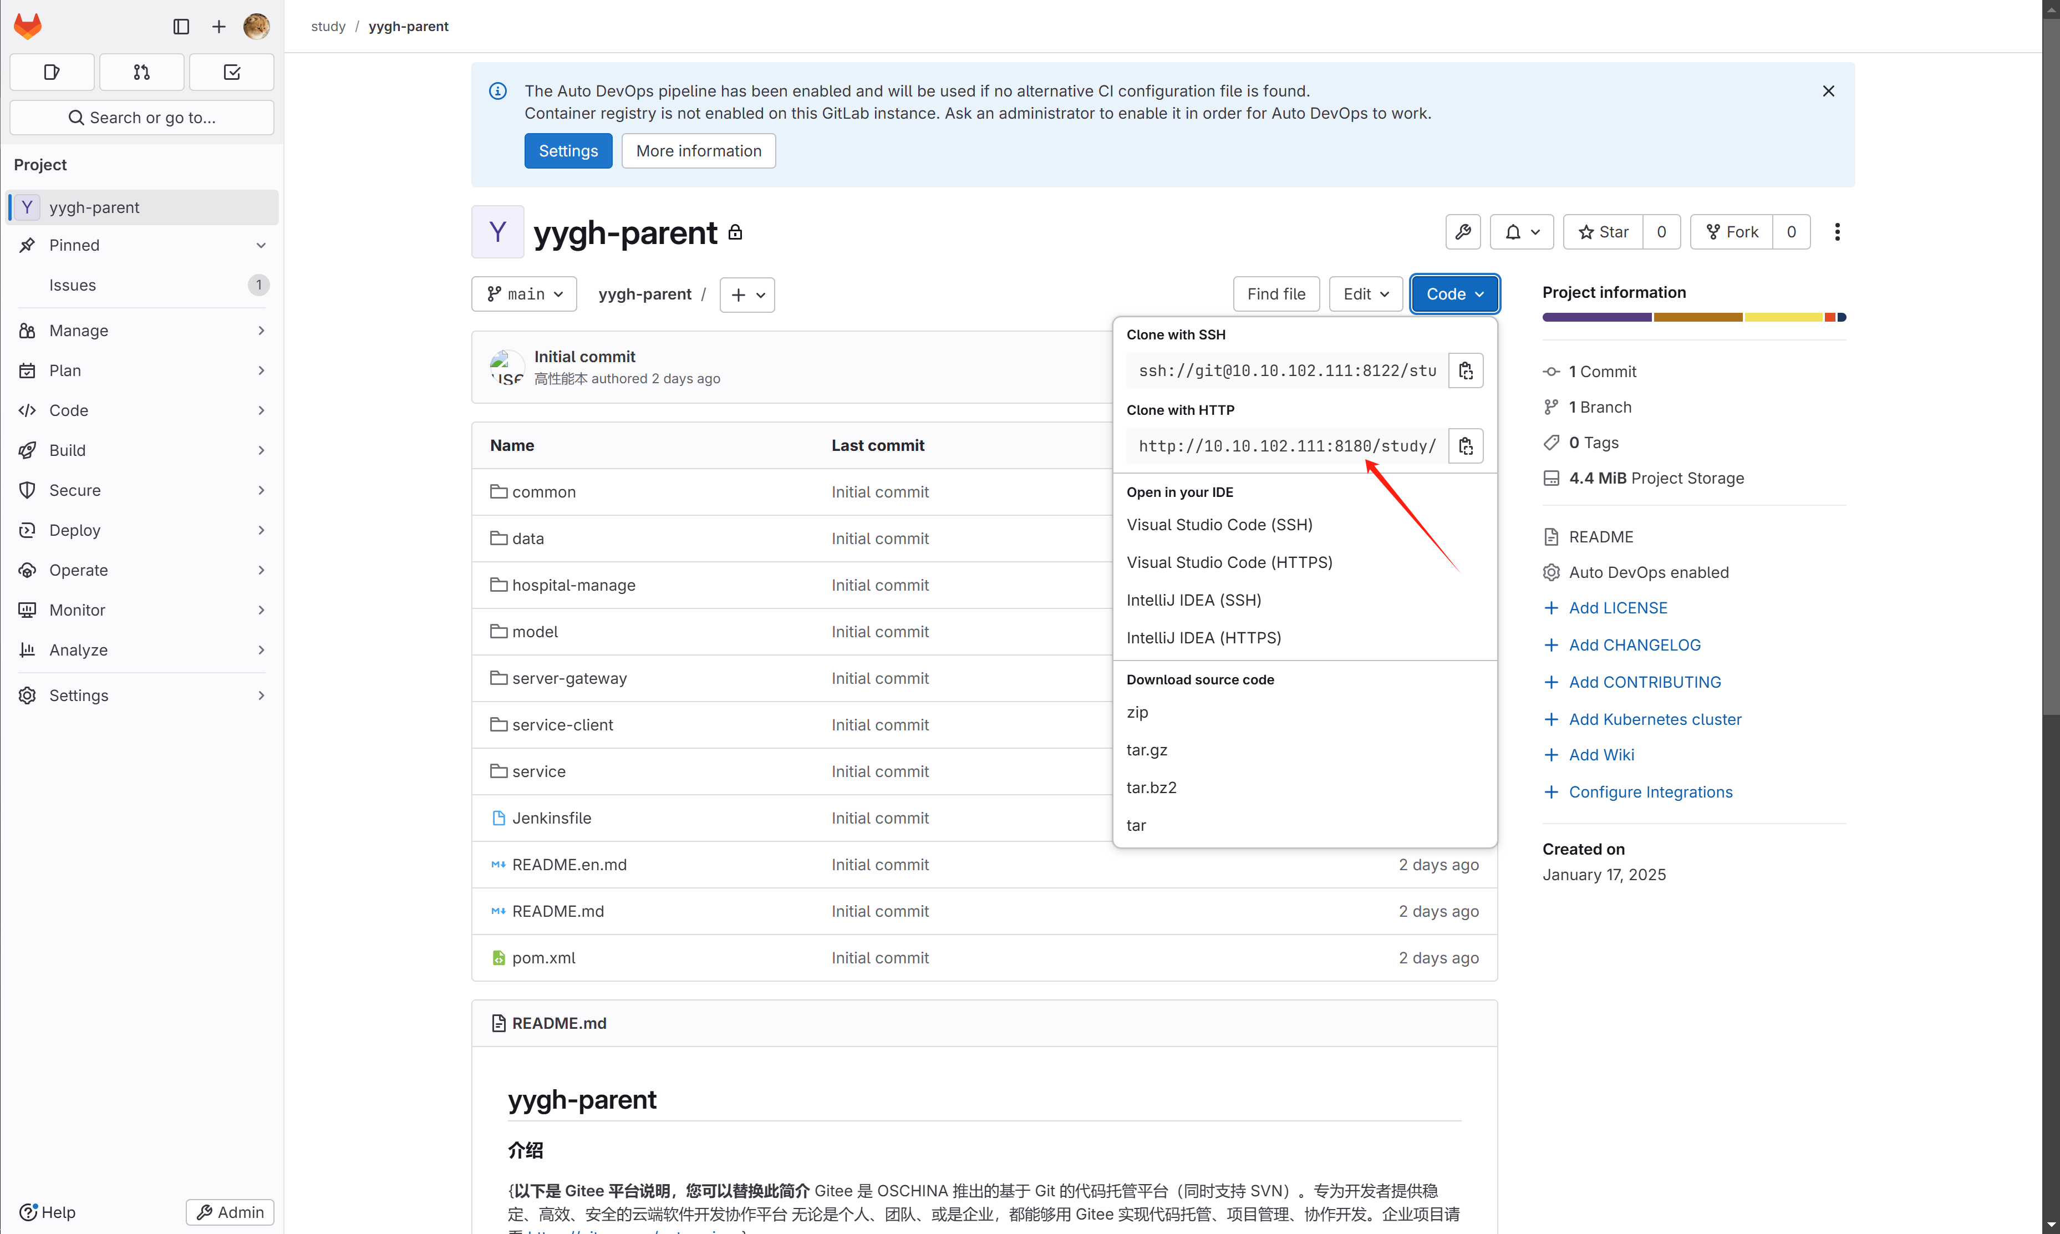Open the notification bell dropdown
Viewport: 2060px width, 1234px height.
click(x=1522, y=232)
